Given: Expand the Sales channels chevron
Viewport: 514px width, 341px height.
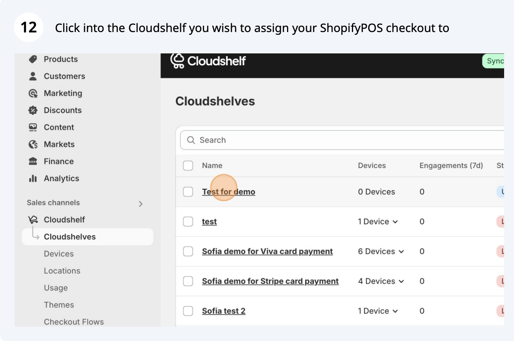Looking at the screenshot, I should pos(140,204).
